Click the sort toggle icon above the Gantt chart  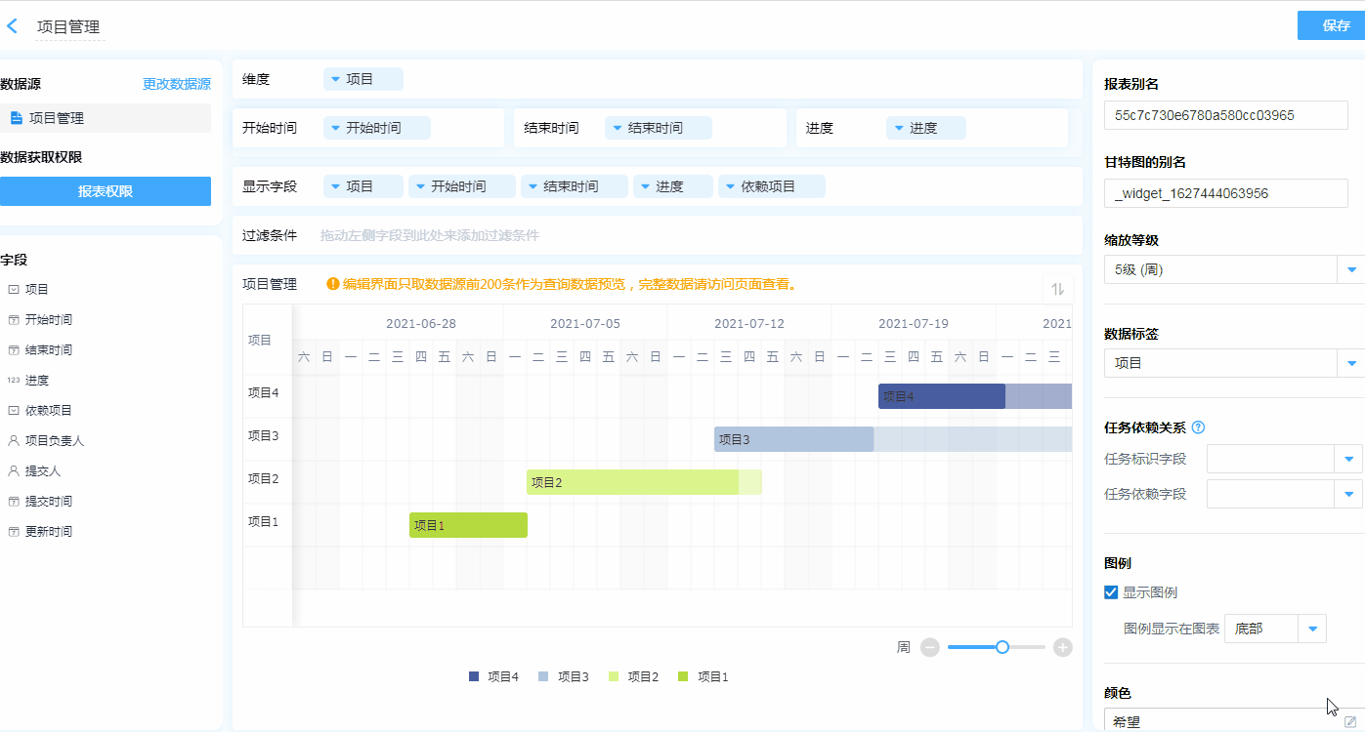click(1057, 289)
